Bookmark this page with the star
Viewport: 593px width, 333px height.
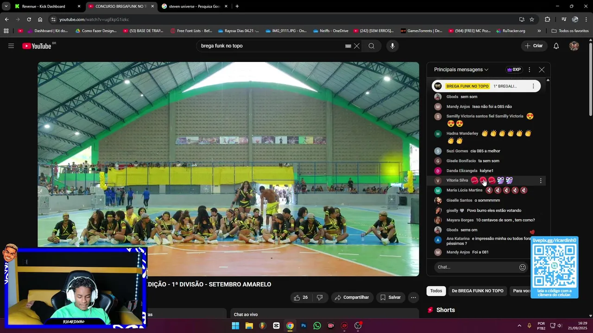[x=532, y=19]
